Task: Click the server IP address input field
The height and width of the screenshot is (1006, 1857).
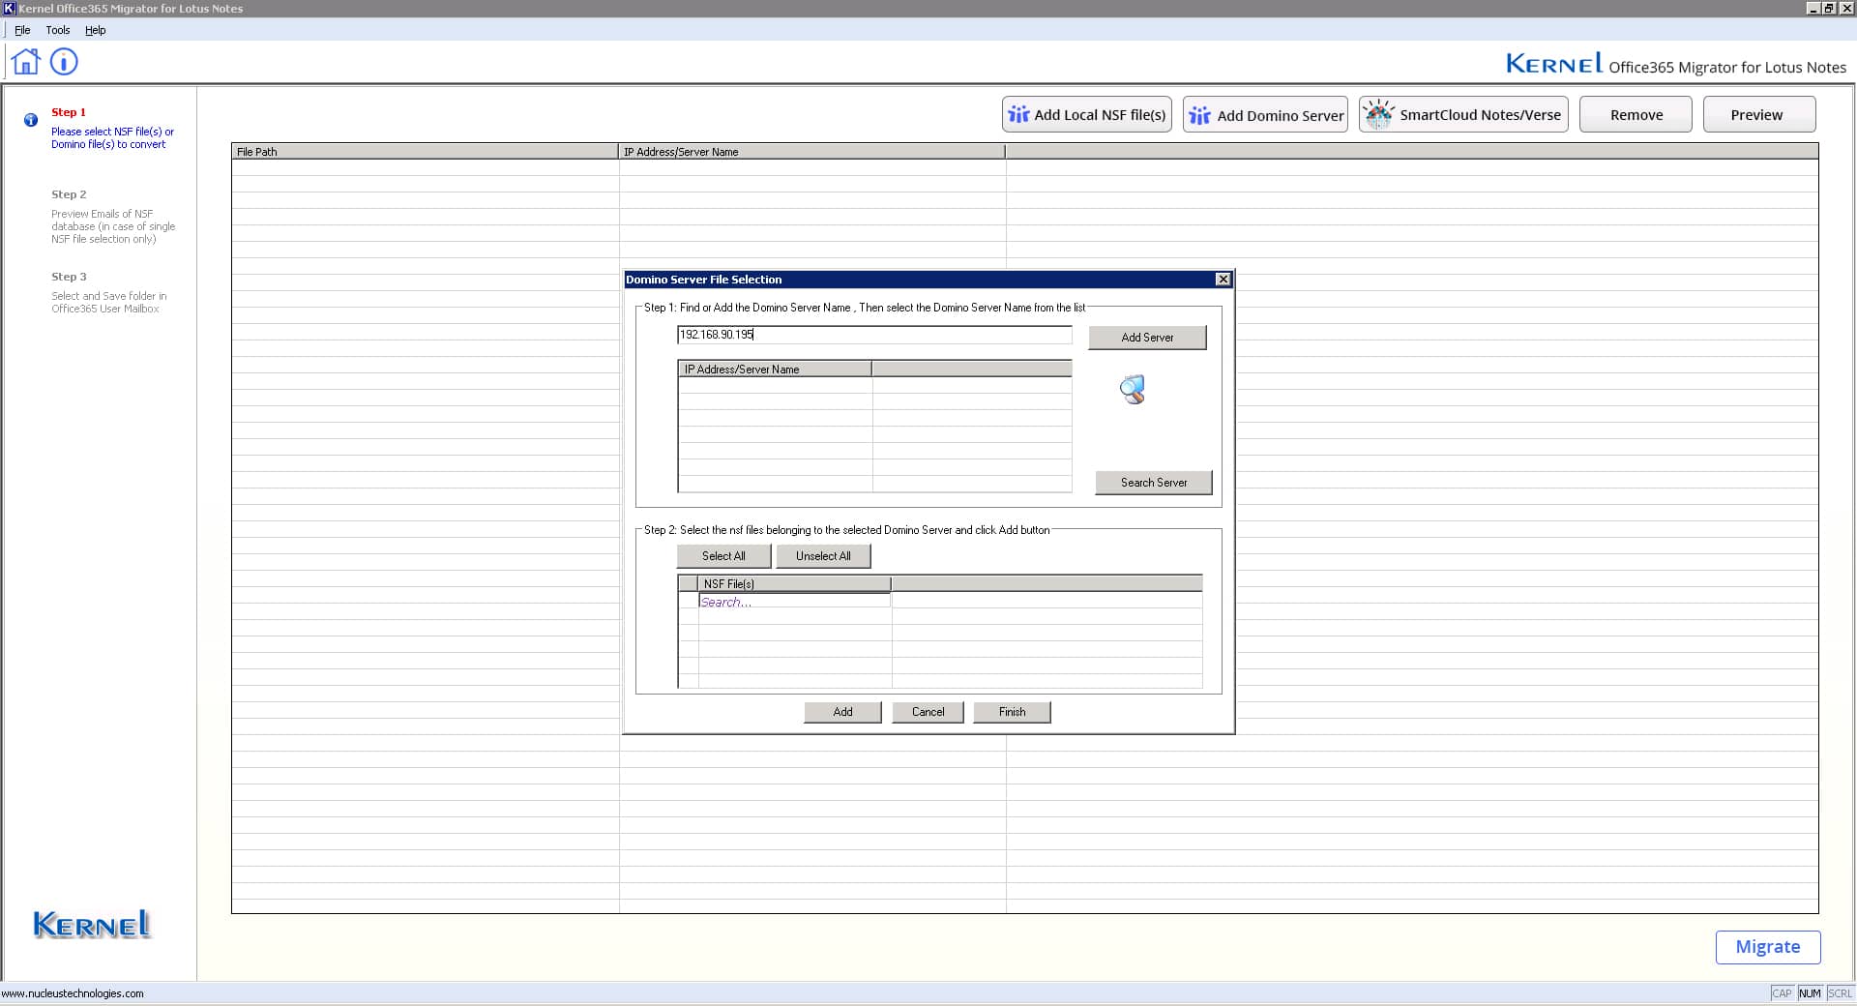Action: (874, 335)
